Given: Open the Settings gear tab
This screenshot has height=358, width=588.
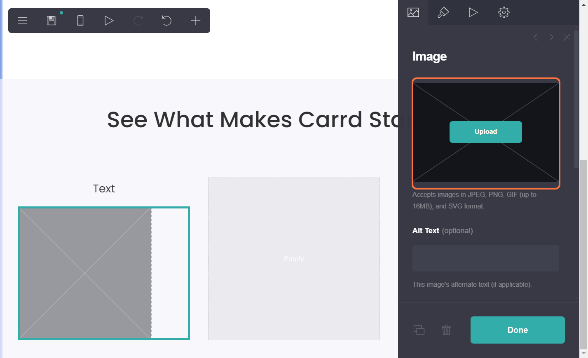Looking at the screenshot, I should click(x=504, y=12).
